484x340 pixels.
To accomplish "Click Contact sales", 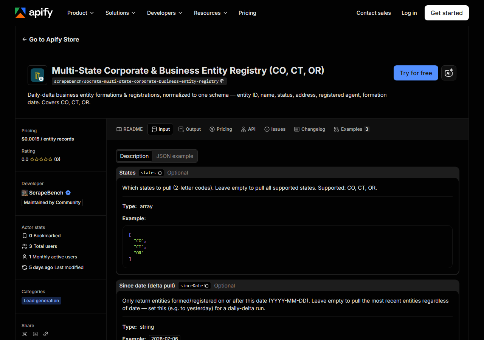I will [374, 13].
